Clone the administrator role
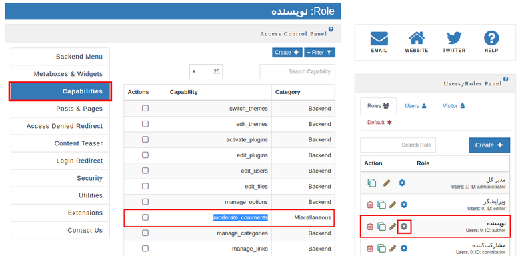524x256 pixels. [371, 183]
